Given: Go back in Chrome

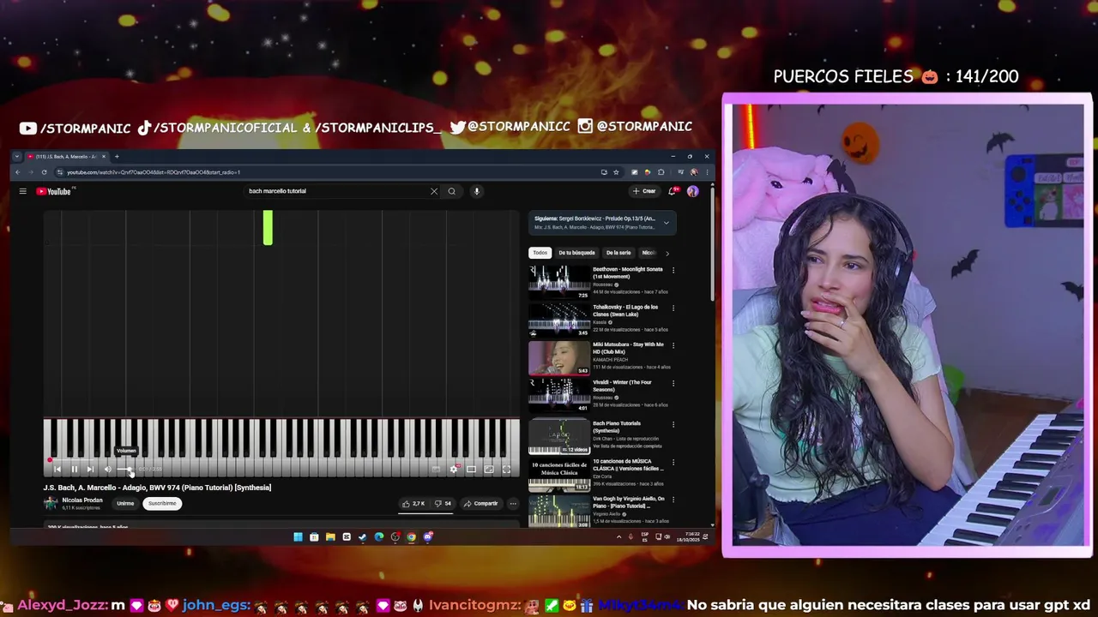Looking at the screenshot, I should coord(17,172).
